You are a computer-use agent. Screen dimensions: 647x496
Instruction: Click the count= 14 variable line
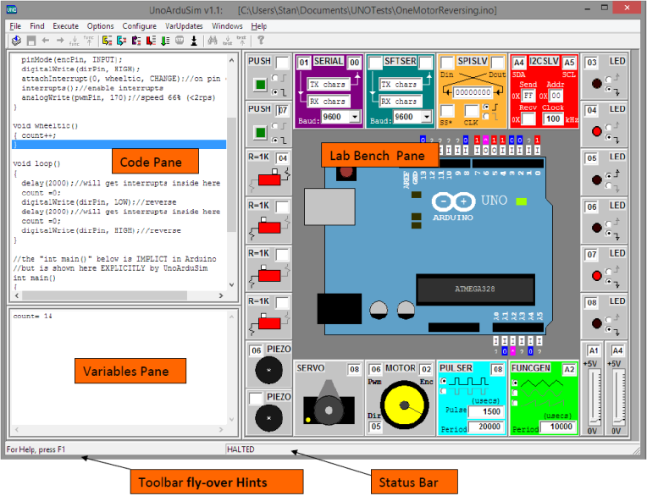tap(32, 317)
